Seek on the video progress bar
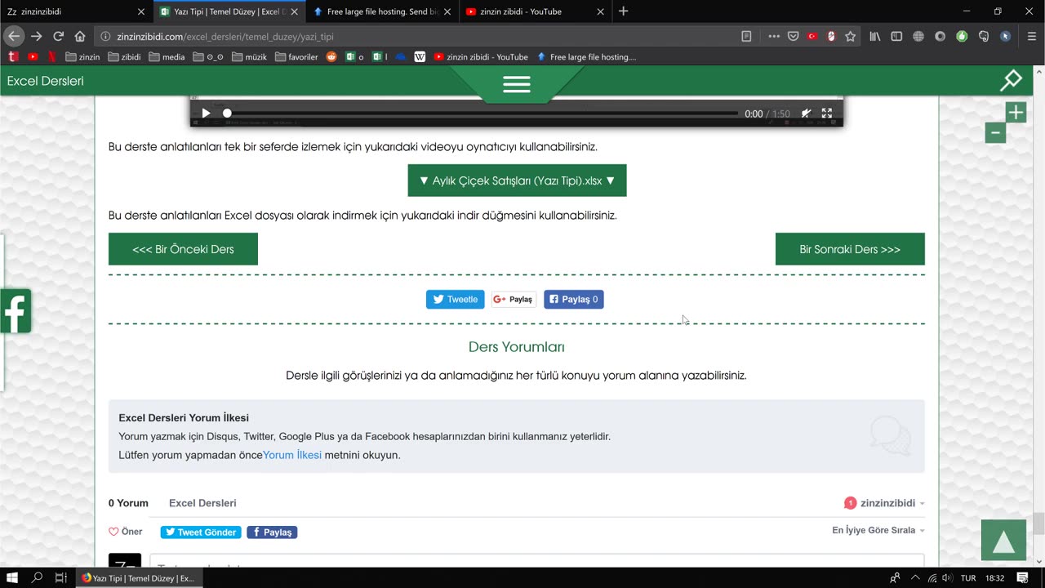 [x=481, y=114]
